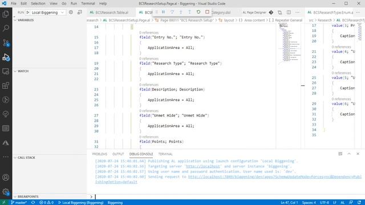Stop the debug session
The image size is (365, 205).
click(207, 12)
